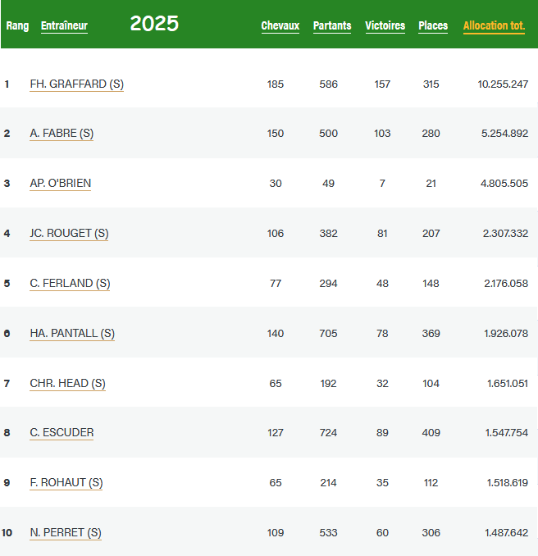Select C. ESCUDER trainer link

tap(62, 432)
